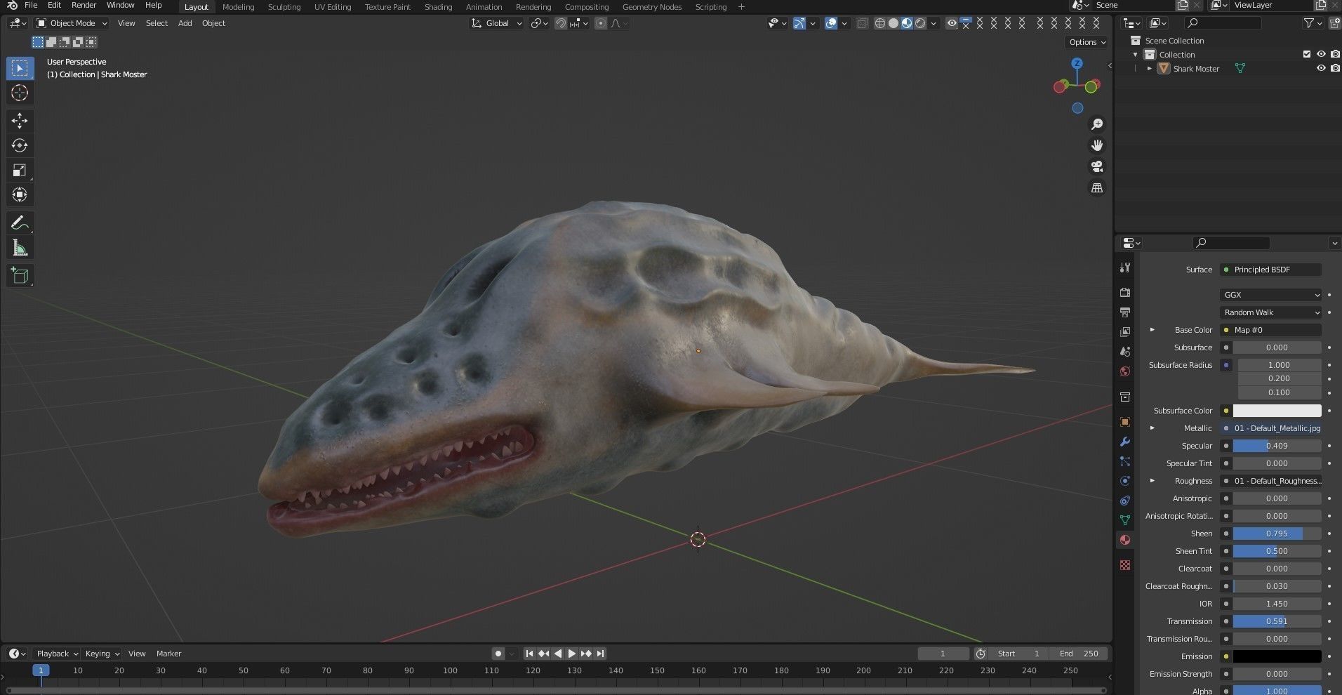The image size is (1342, 695).
Task: Open the Material properties tab icon
Action: (1125, 540)
